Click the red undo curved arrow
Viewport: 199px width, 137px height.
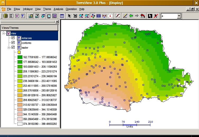[143, 16]
